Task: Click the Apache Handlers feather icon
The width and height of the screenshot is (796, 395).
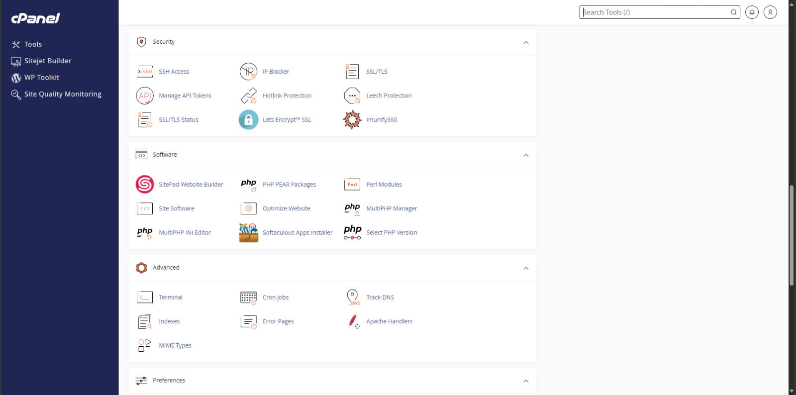Action: click(x=352, y=321)
